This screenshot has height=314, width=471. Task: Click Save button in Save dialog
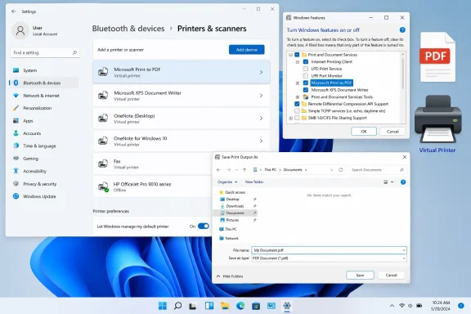[x=360, y=276]
